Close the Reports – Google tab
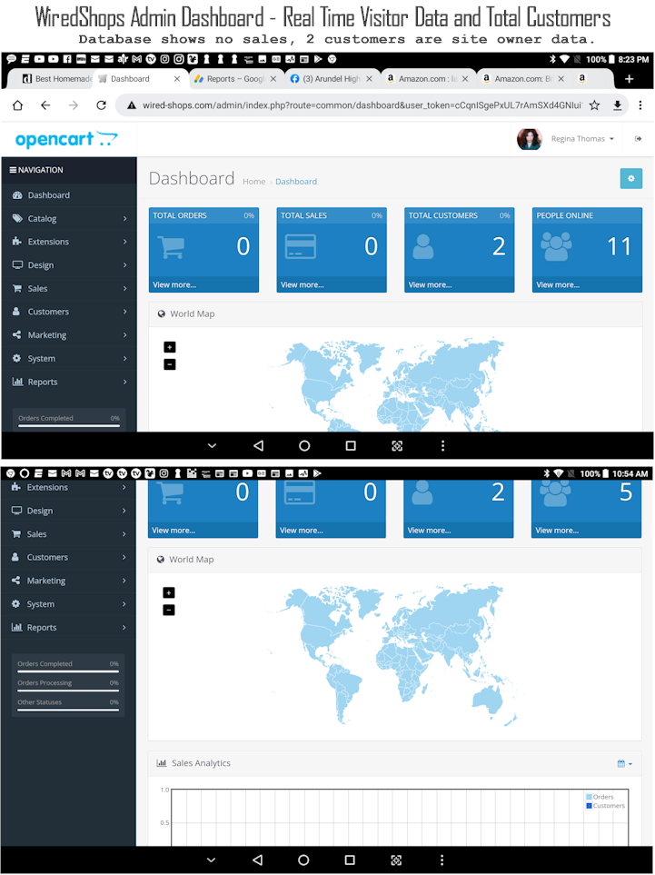Viewport: 655px width, 875px height. (x=273, y=79)
